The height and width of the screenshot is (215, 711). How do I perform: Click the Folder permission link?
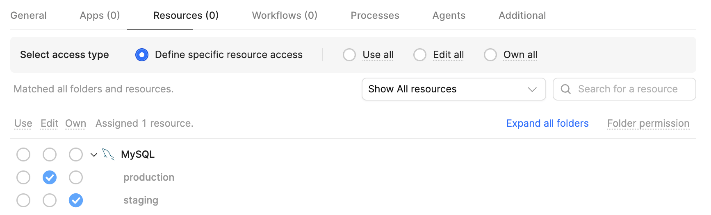pos(648,123)
